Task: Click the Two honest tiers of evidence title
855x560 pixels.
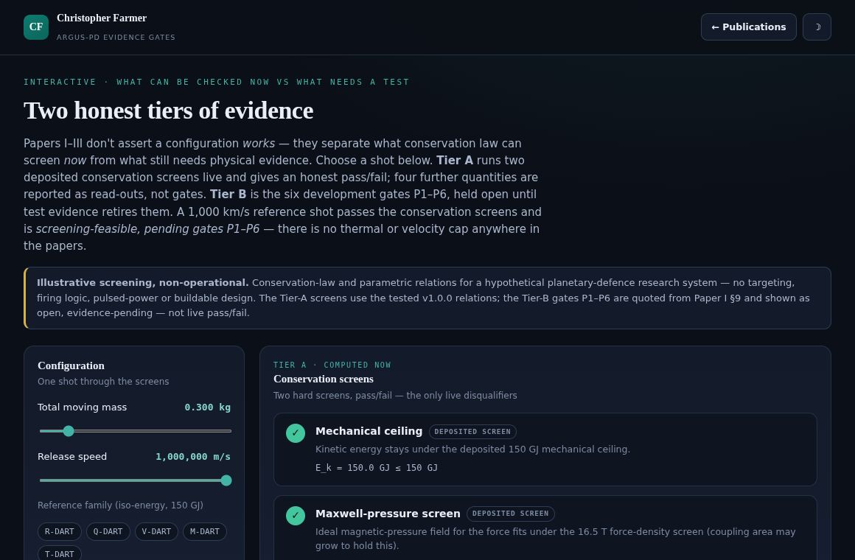Action: [x=169, y=111]
